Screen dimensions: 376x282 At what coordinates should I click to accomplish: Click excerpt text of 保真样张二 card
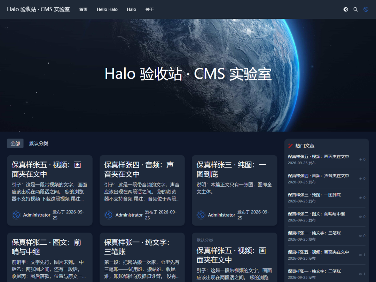coord(49,269)
